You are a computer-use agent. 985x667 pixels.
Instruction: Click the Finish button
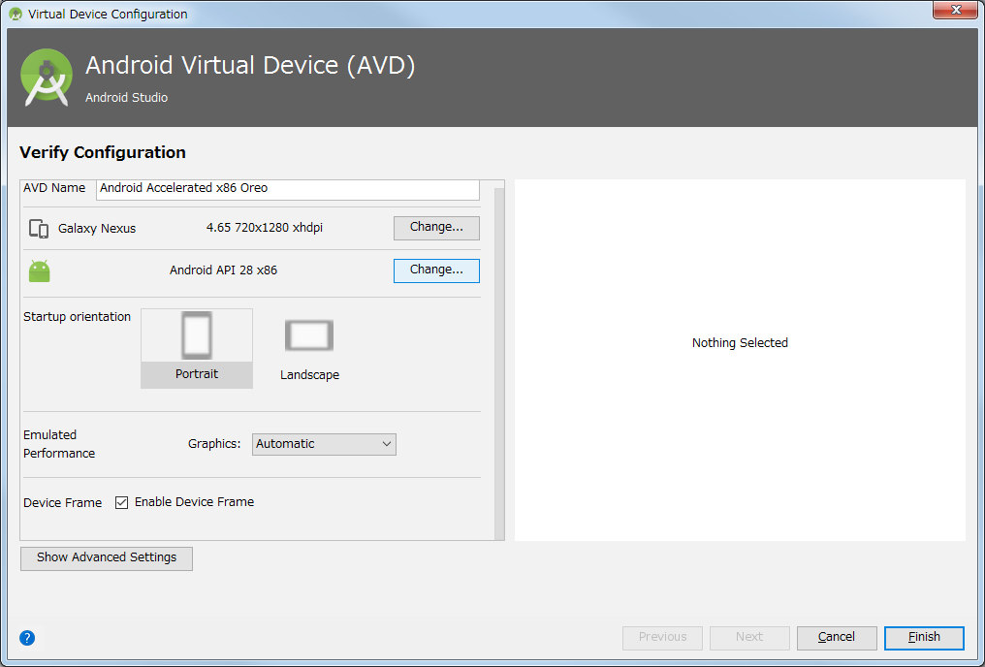[x=924, y=638]
